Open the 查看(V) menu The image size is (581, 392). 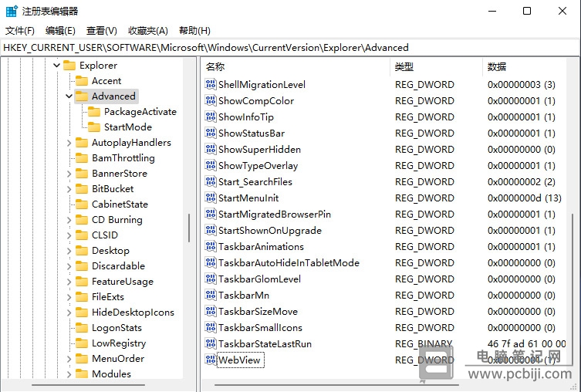point(102,30)
